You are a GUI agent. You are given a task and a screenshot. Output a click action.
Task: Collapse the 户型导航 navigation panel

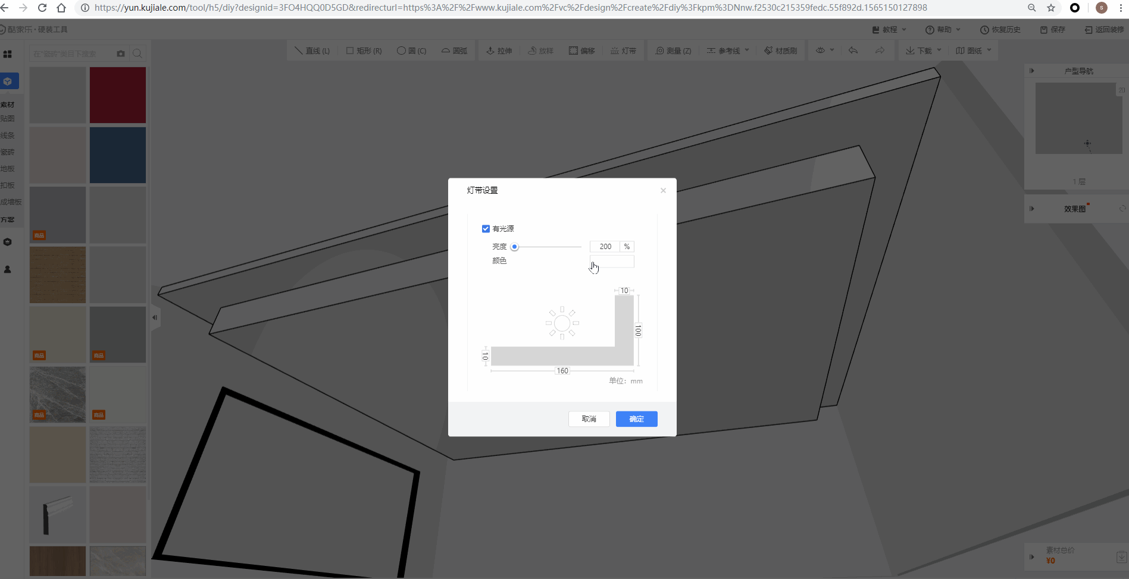[x=1031, y=71]
